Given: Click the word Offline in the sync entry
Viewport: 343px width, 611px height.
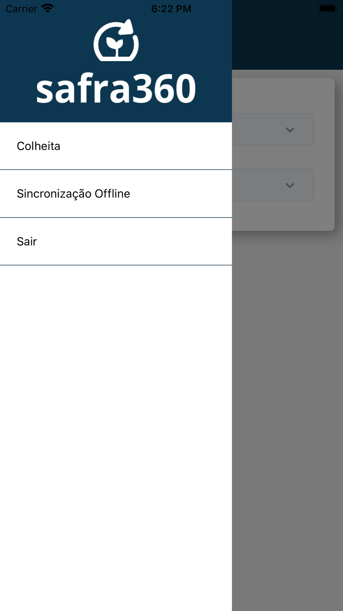Looking at the screenshot, I should click(113, 193).
